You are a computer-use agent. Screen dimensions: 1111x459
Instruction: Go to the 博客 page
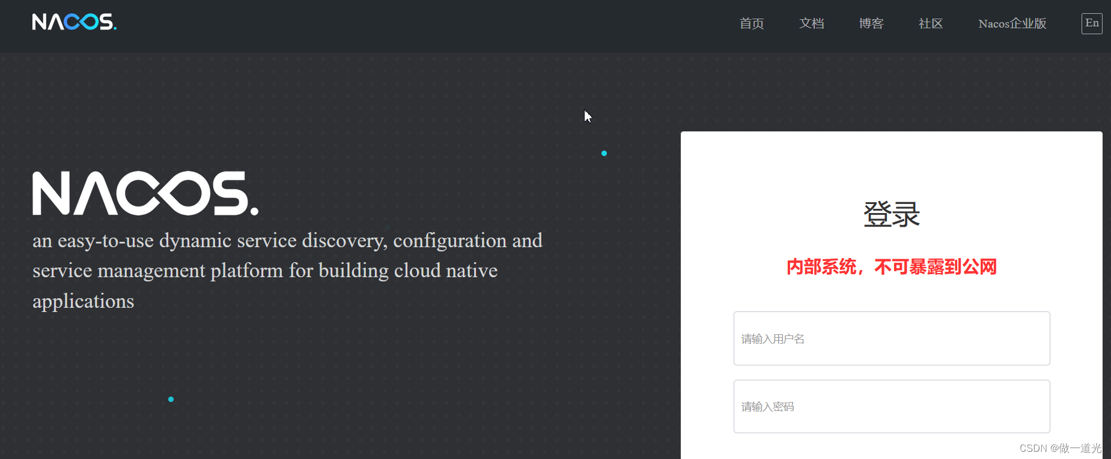(871, 23)
